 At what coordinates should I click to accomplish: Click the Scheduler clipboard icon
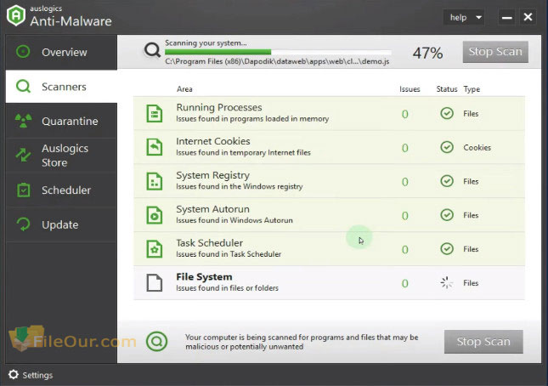tap(24, 190)
